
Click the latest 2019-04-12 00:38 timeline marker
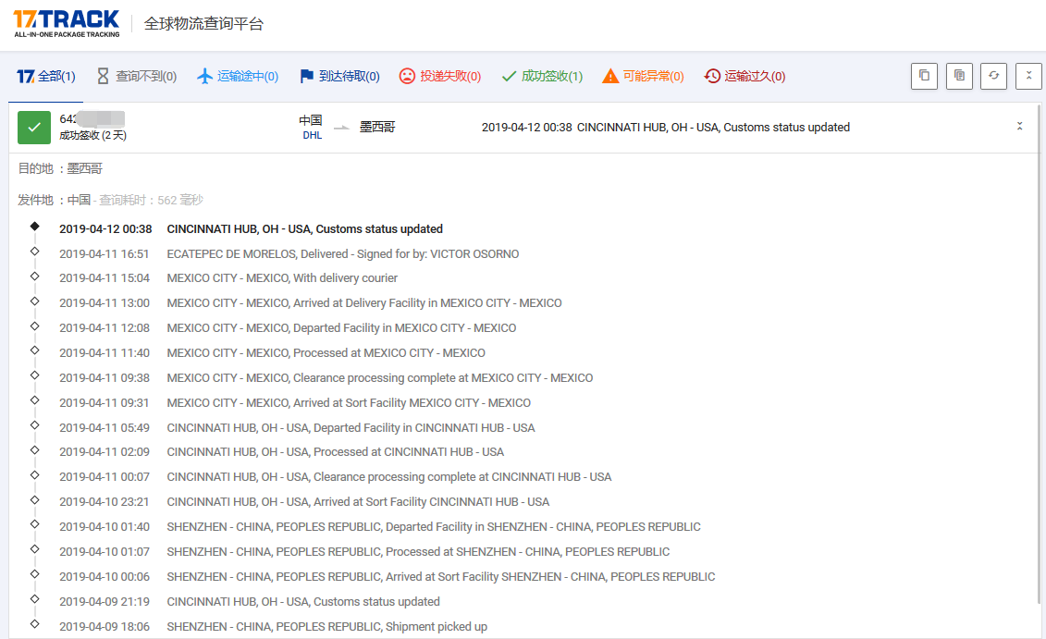34,226
